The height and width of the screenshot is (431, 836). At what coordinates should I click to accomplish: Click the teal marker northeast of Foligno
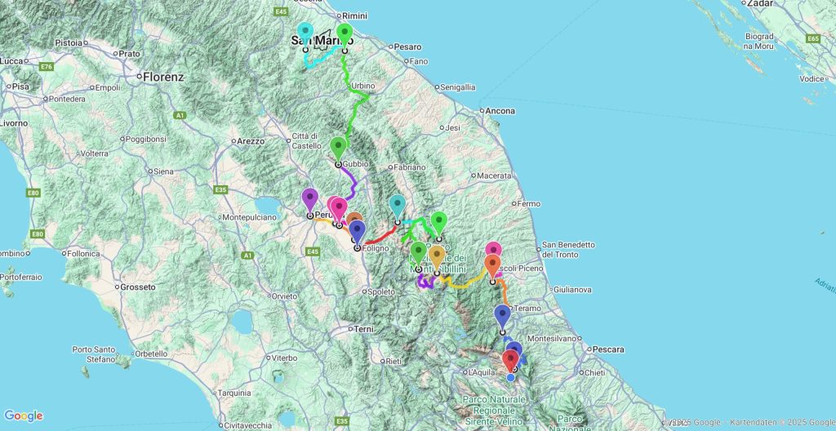(398, 206)
